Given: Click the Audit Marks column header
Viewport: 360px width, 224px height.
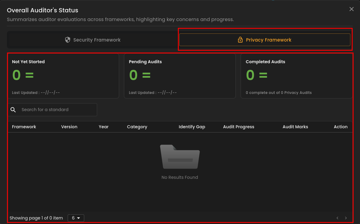Looking at the screenshot, I should pyautogui.click(x=295, y=127).
